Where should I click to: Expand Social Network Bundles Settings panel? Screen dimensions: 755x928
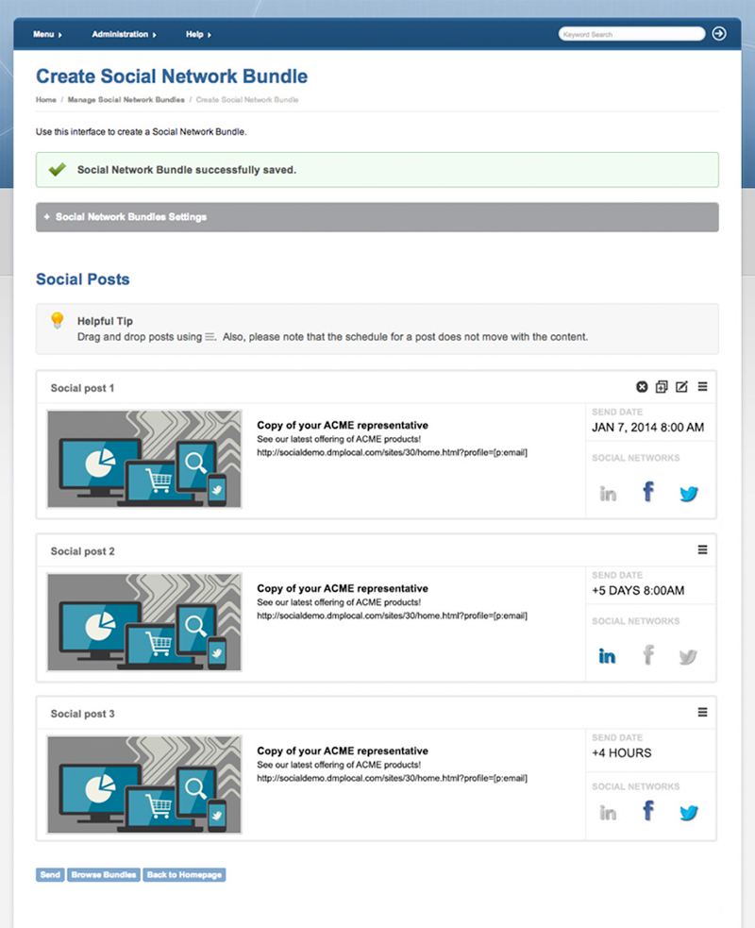[377, 217]
